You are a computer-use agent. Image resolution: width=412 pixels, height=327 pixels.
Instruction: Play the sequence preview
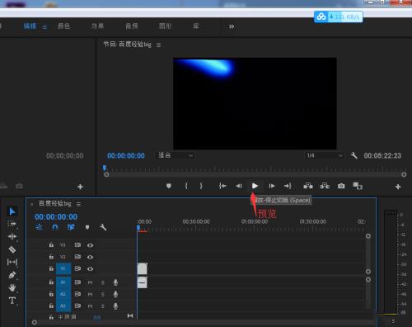(255, 186)
